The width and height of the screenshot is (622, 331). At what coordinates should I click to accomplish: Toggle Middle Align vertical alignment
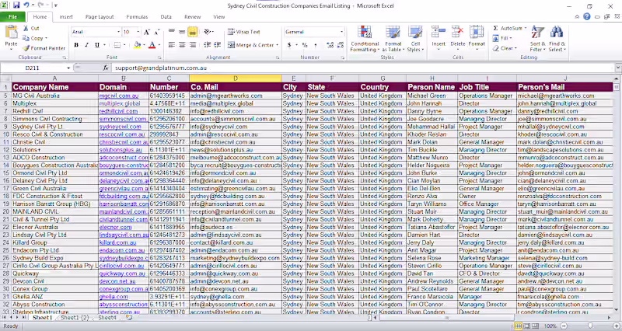click(x=182, y=32)
